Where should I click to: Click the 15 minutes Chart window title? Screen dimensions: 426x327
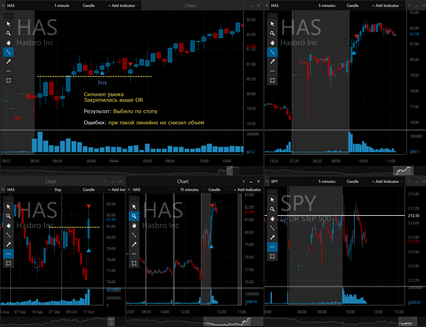coord(183,182)
